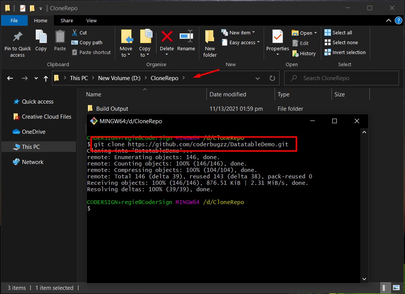The height and width of the screenshot is (294, 405).
Task: Create a New folder
Action: [x=210, y=42]
